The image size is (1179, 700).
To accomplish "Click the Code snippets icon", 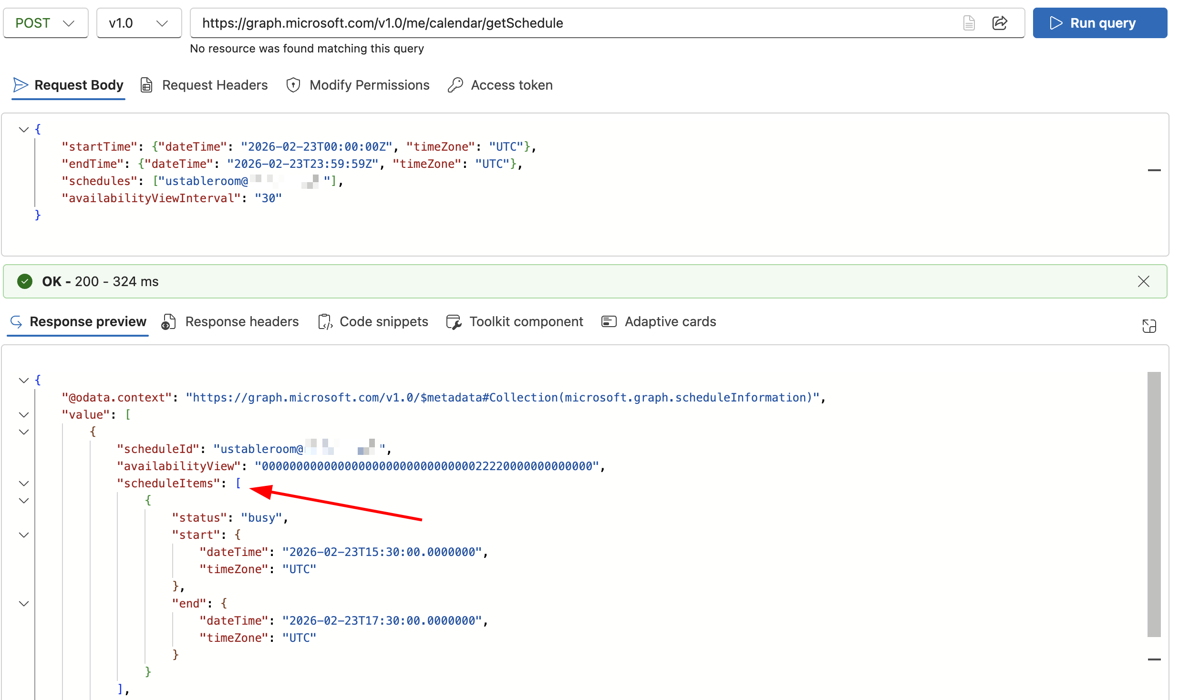I will (x=325, y=322).
